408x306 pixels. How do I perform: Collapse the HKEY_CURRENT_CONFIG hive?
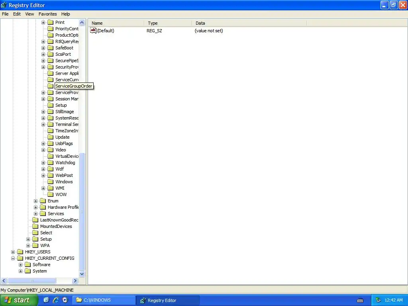[x=13, y=258]
